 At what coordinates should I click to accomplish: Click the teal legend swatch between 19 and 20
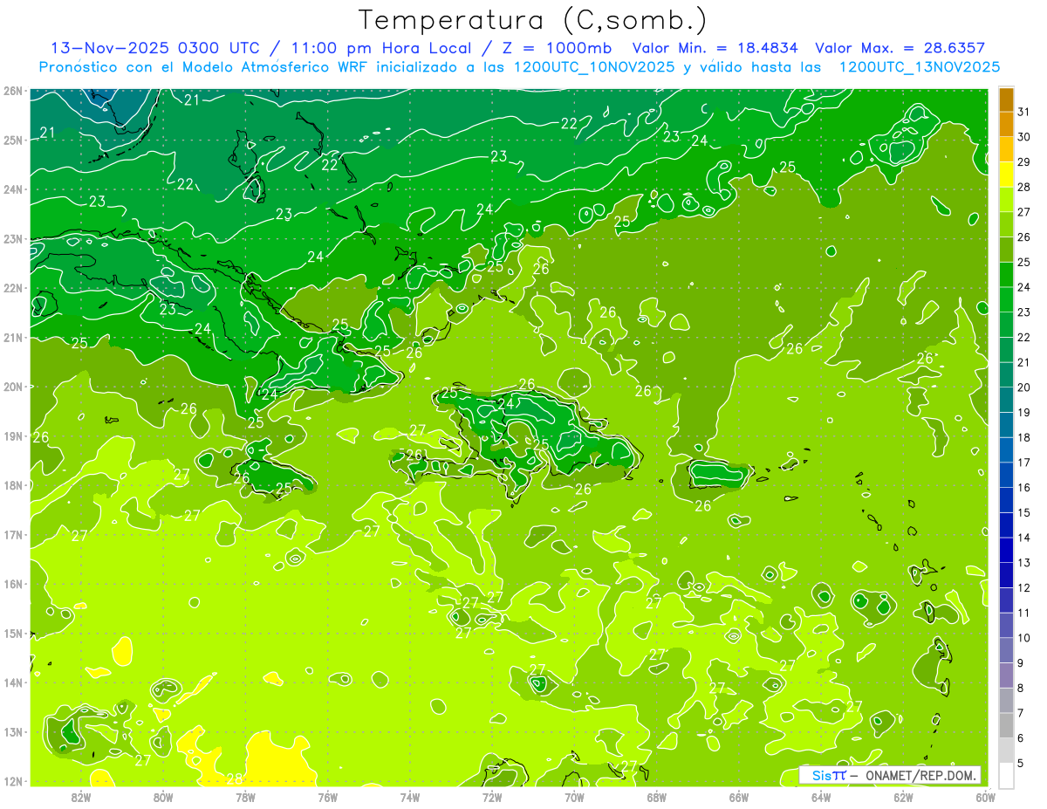click(x=1006, y=400)
